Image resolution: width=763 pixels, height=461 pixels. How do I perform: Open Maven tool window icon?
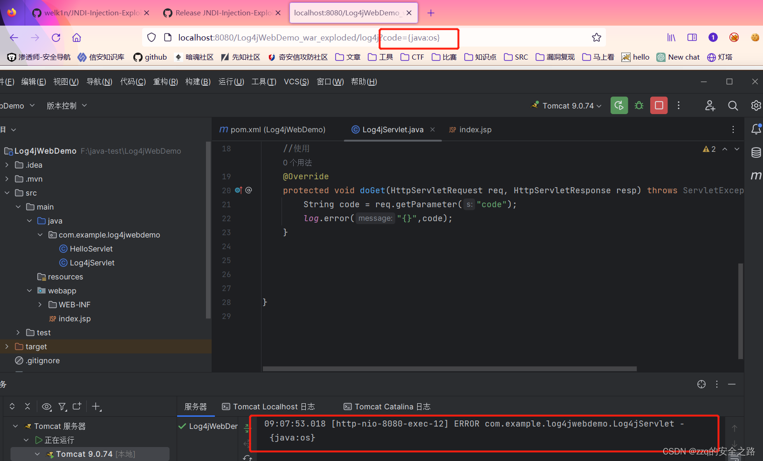pyautogui.click(x=756, y=176)
